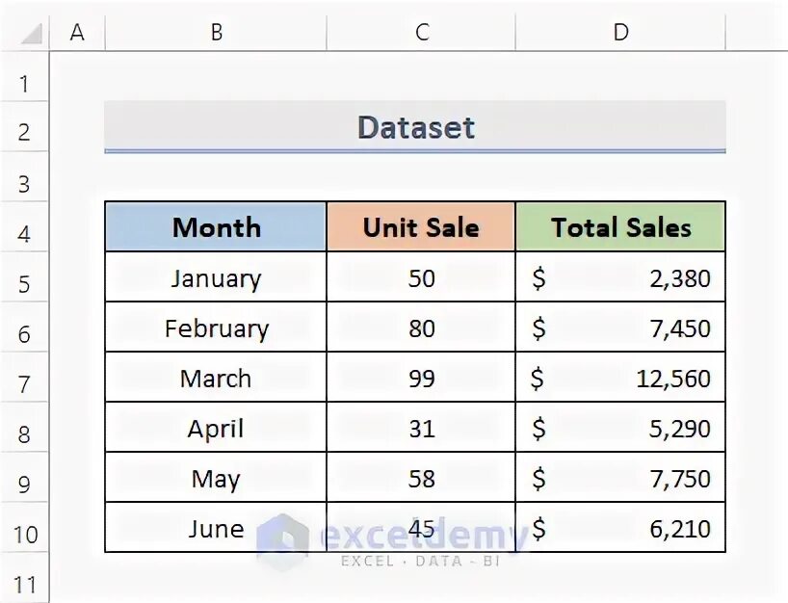Click the Month header cell
Image resolution: width=788 pixels, height=603 pixels.
(x=216, y=227)
